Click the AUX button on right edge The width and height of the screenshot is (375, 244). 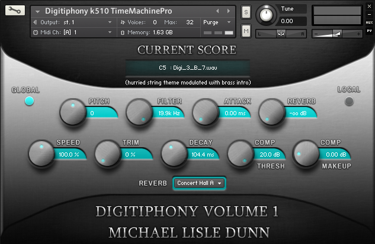click(x=369, y=22)
